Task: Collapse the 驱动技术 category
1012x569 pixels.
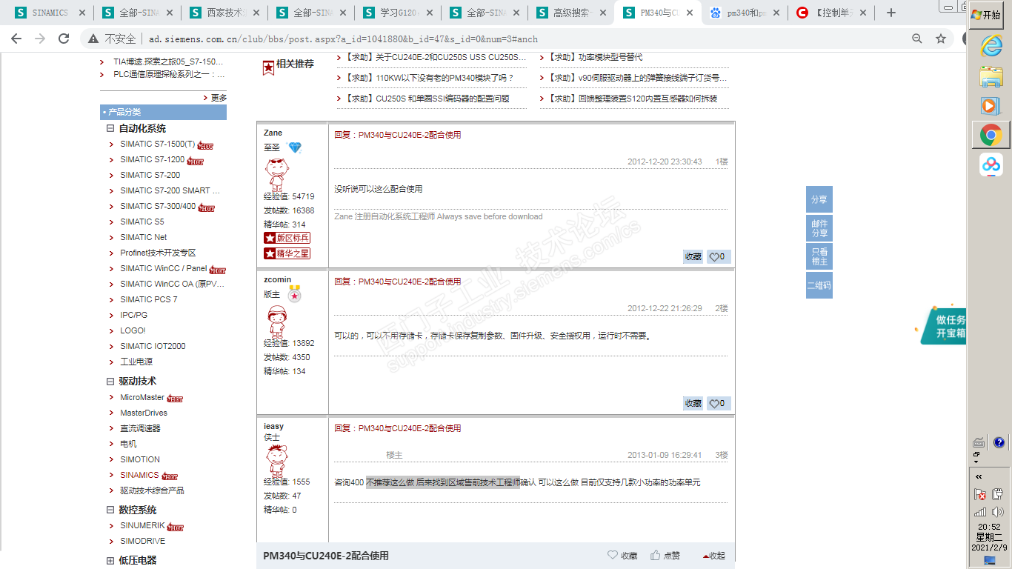Action: 110,381
